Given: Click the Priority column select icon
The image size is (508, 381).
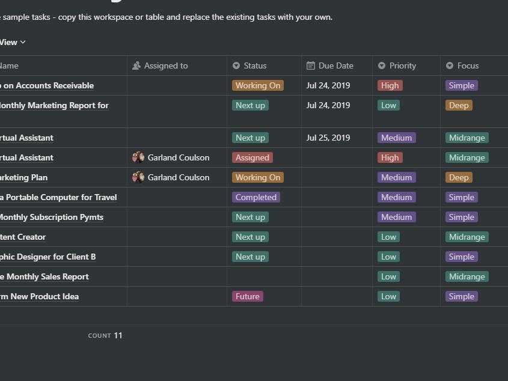Looking at the screenshot, I should point(382,66).
